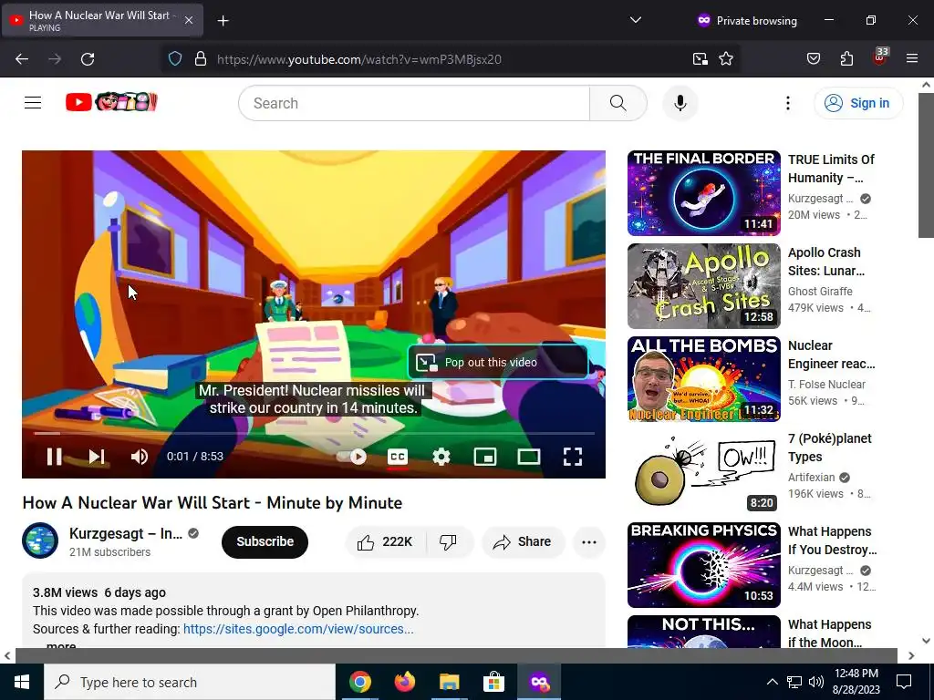Subscribe to the channel
Viewport: 934px width, 700px height.
pyautogui.click(x=265, y=541)
